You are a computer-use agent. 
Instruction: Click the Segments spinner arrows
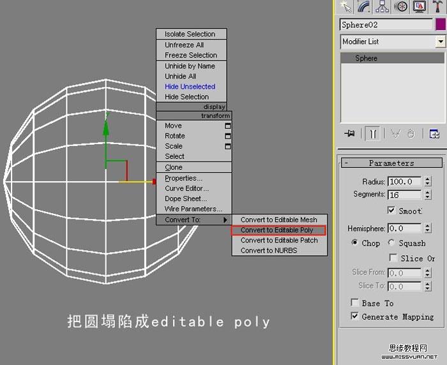(x=427, y=195)
